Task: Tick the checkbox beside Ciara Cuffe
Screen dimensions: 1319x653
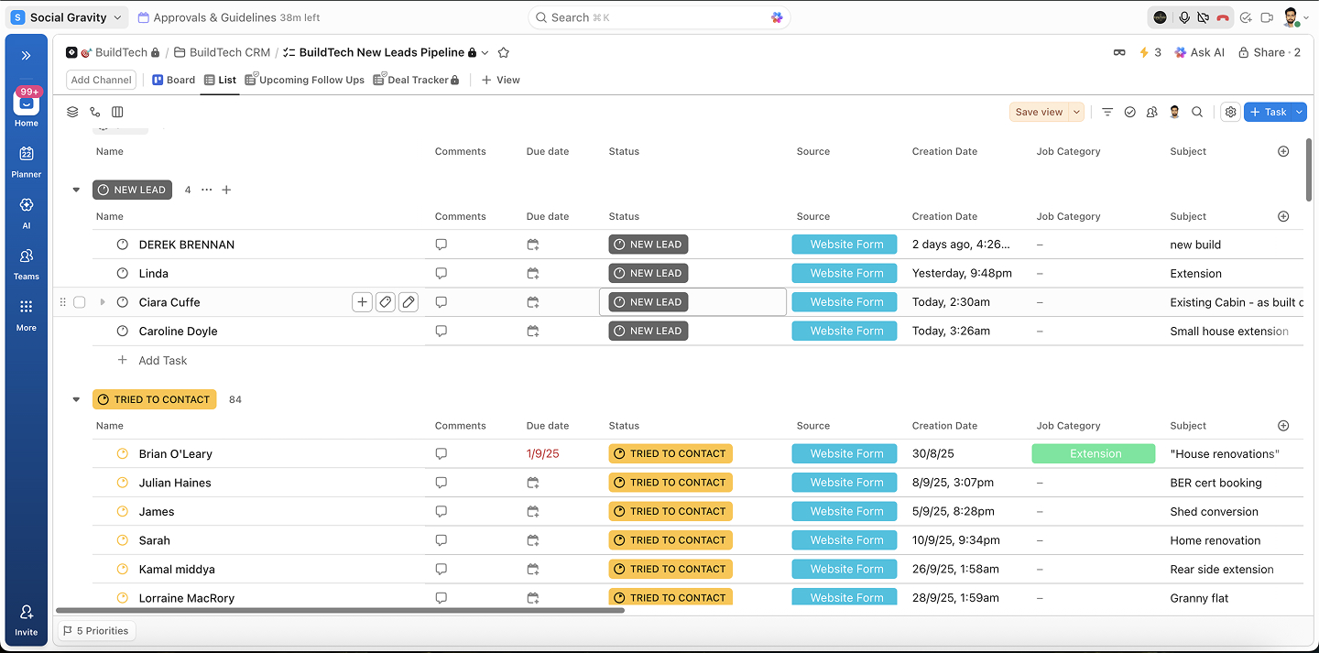Action: 80,302
